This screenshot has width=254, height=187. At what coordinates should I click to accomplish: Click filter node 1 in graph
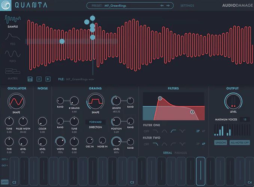pyautogui.click(x=160, y=98)
